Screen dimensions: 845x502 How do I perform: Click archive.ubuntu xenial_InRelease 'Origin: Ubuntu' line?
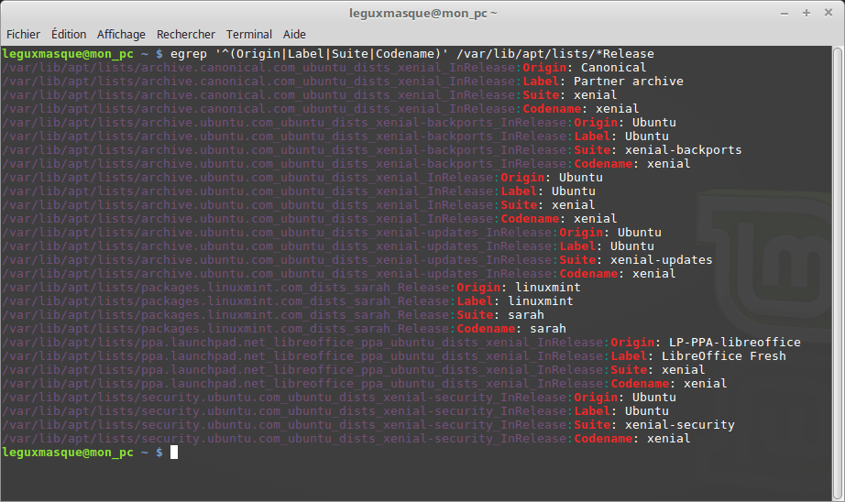tap(302, 178)
